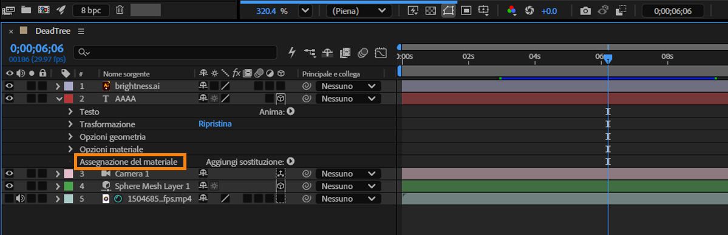
Task: Toggle fast previews icon
Action: click(x=413, y=11)
